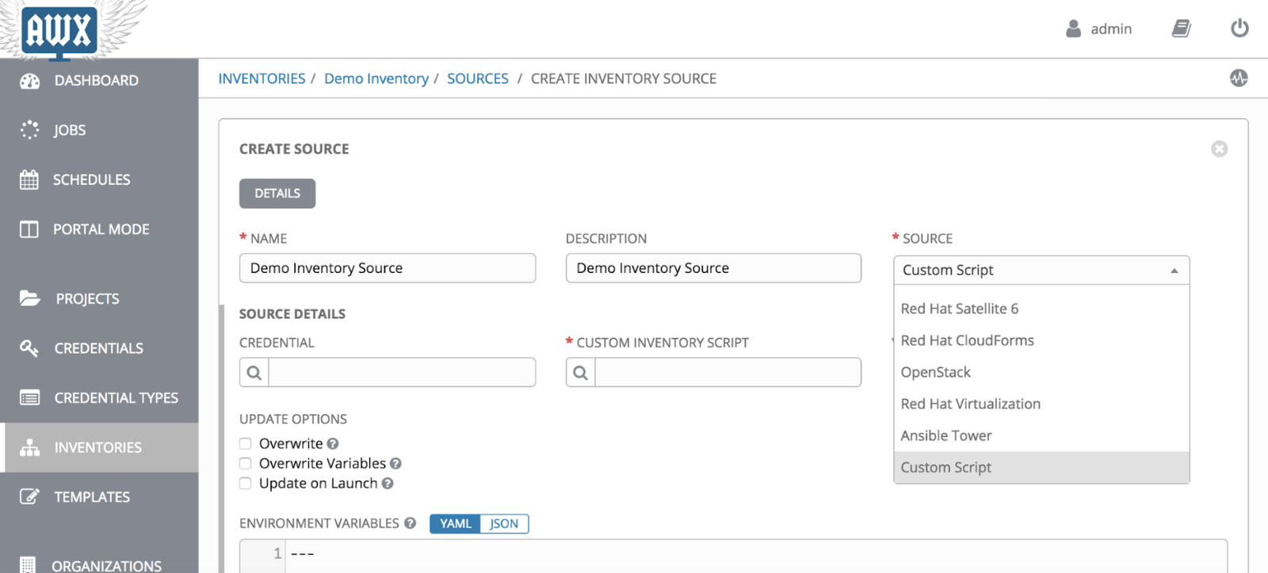Click the Dashboard gauge icon
Viewport: 1268px width, 573px height.
coord(29,81)
